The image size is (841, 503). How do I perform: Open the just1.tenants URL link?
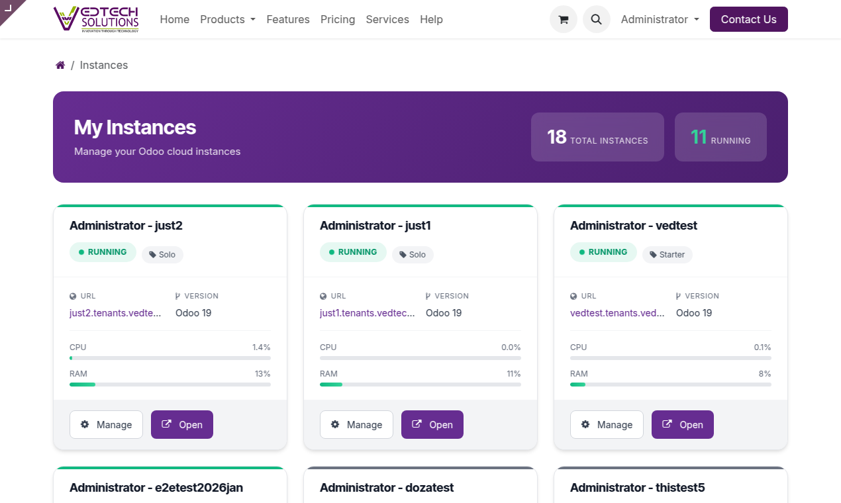pyautogui.click(x=368, y=312)
